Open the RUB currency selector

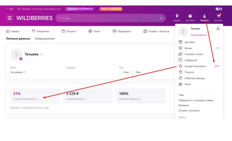coord(11,9)
